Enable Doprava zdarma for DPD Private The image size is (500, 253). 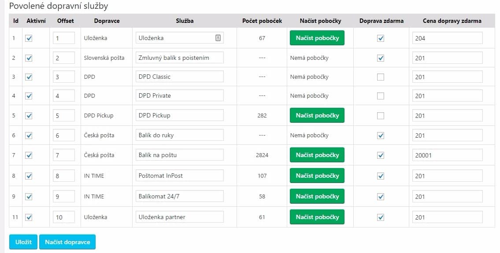tap(381, 96)
